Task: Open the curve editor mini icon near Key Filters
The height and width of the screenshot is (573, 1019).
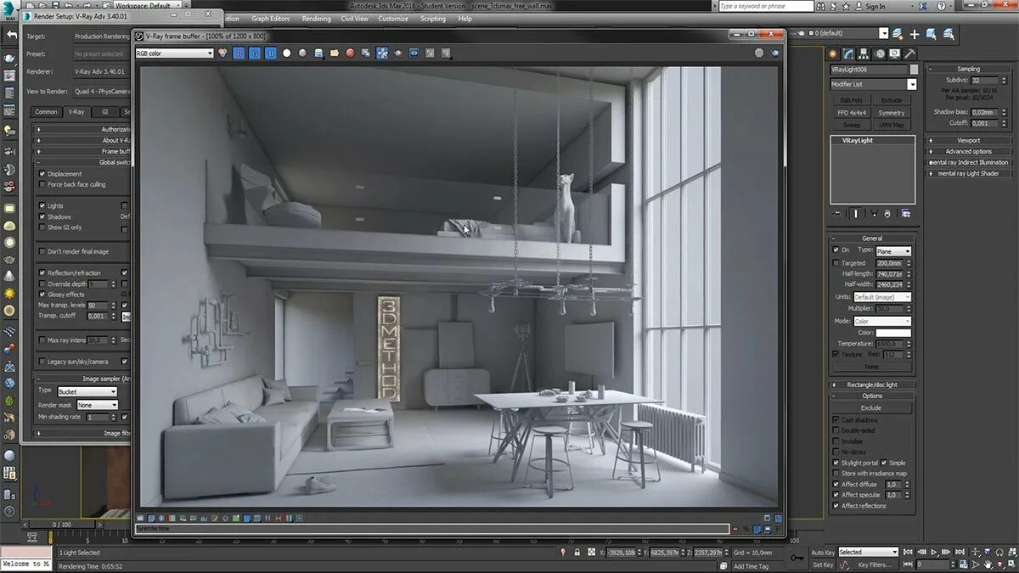Action: click(x=844, y=565)
